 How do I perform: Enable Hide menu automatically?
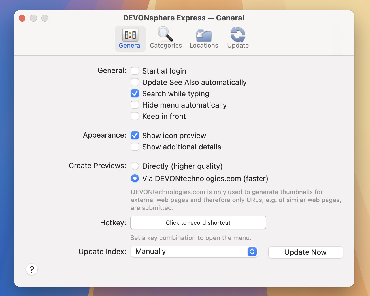pyautogui.click(x=135, y=105)
